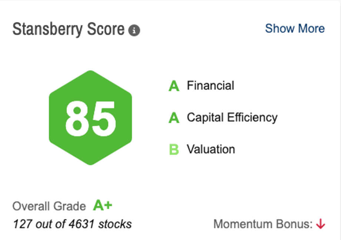Click the Momentum Bonus label text

point(263,224)
